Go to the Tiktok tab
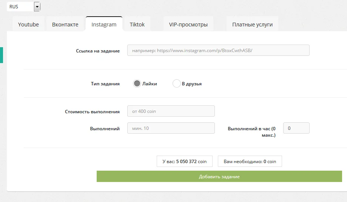This screenshot has width=347, height=202. 137,24
